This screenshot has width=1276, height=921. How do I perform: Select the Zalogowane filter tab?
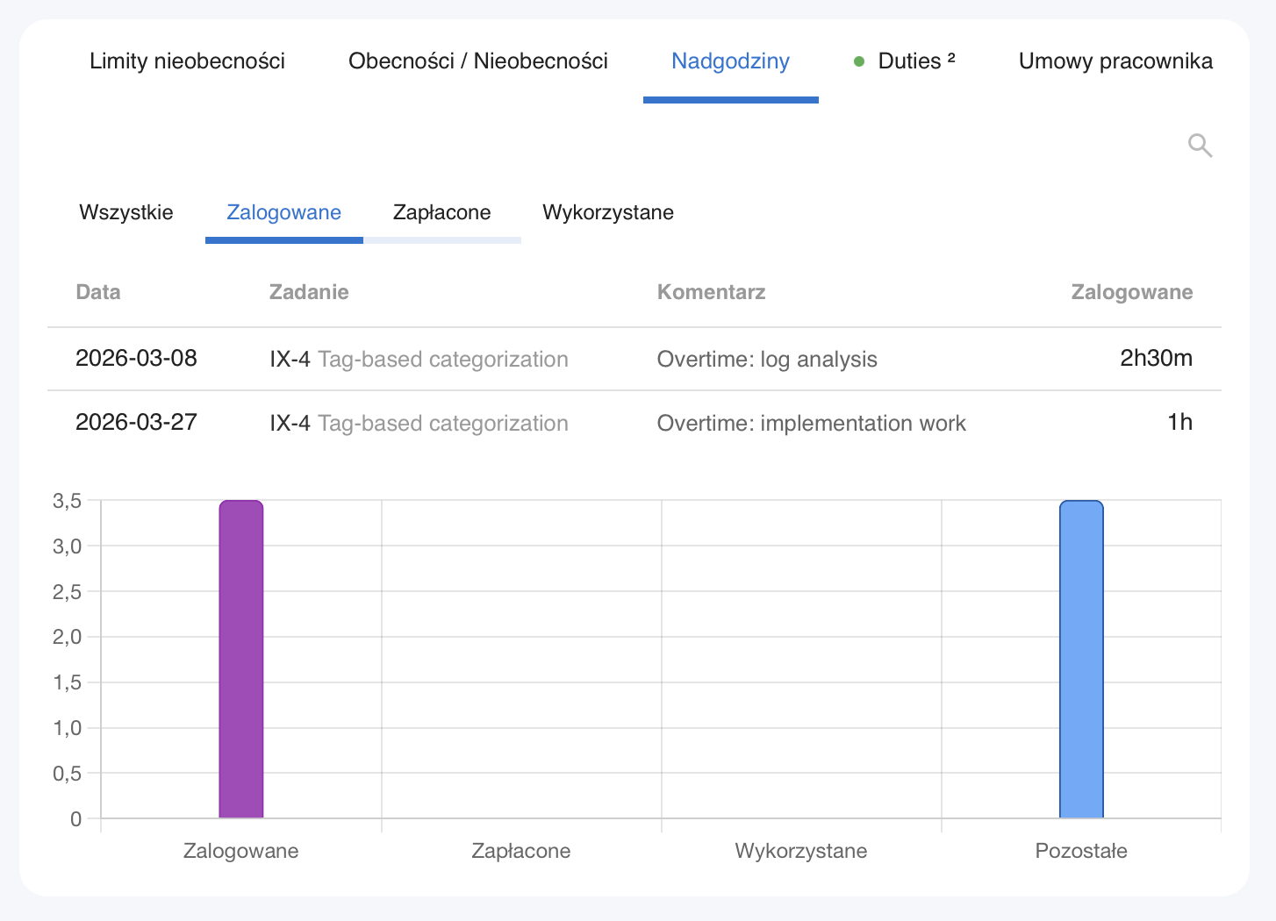coord(283,212)
